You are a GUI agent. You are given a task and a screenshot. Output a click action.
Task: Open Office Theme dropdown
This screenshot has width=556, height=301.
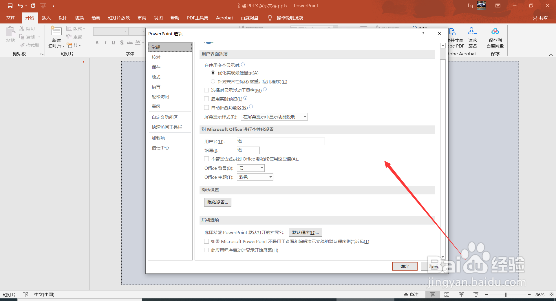[255, 177]
